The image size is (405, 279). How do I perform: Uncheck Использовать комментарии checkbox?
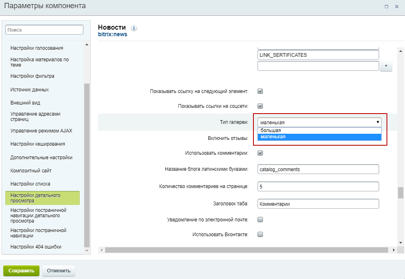point(260,153)
